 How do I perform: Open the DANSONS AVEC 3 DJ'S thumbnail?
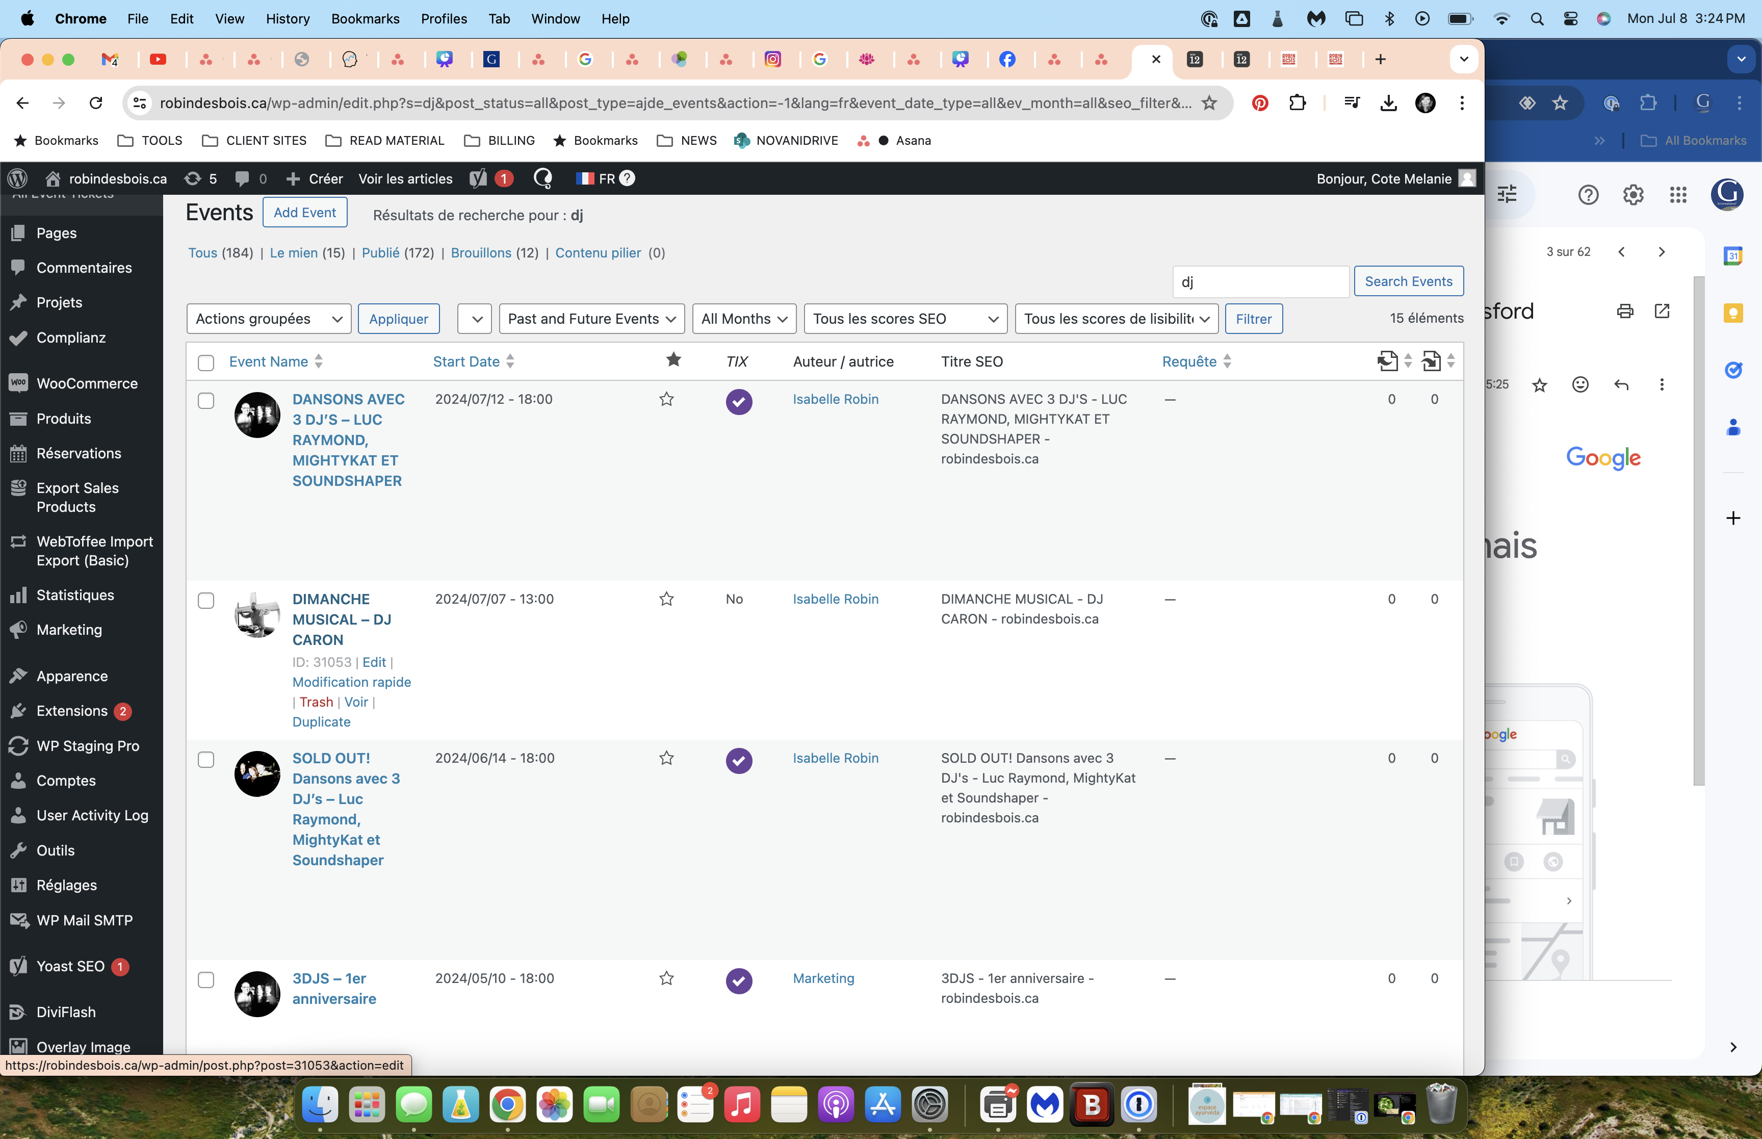[x=257, y=415]
